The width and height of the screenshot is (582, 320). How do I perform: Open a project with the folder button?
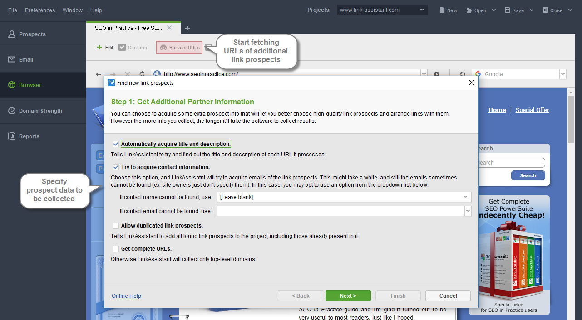click(476, 10)
